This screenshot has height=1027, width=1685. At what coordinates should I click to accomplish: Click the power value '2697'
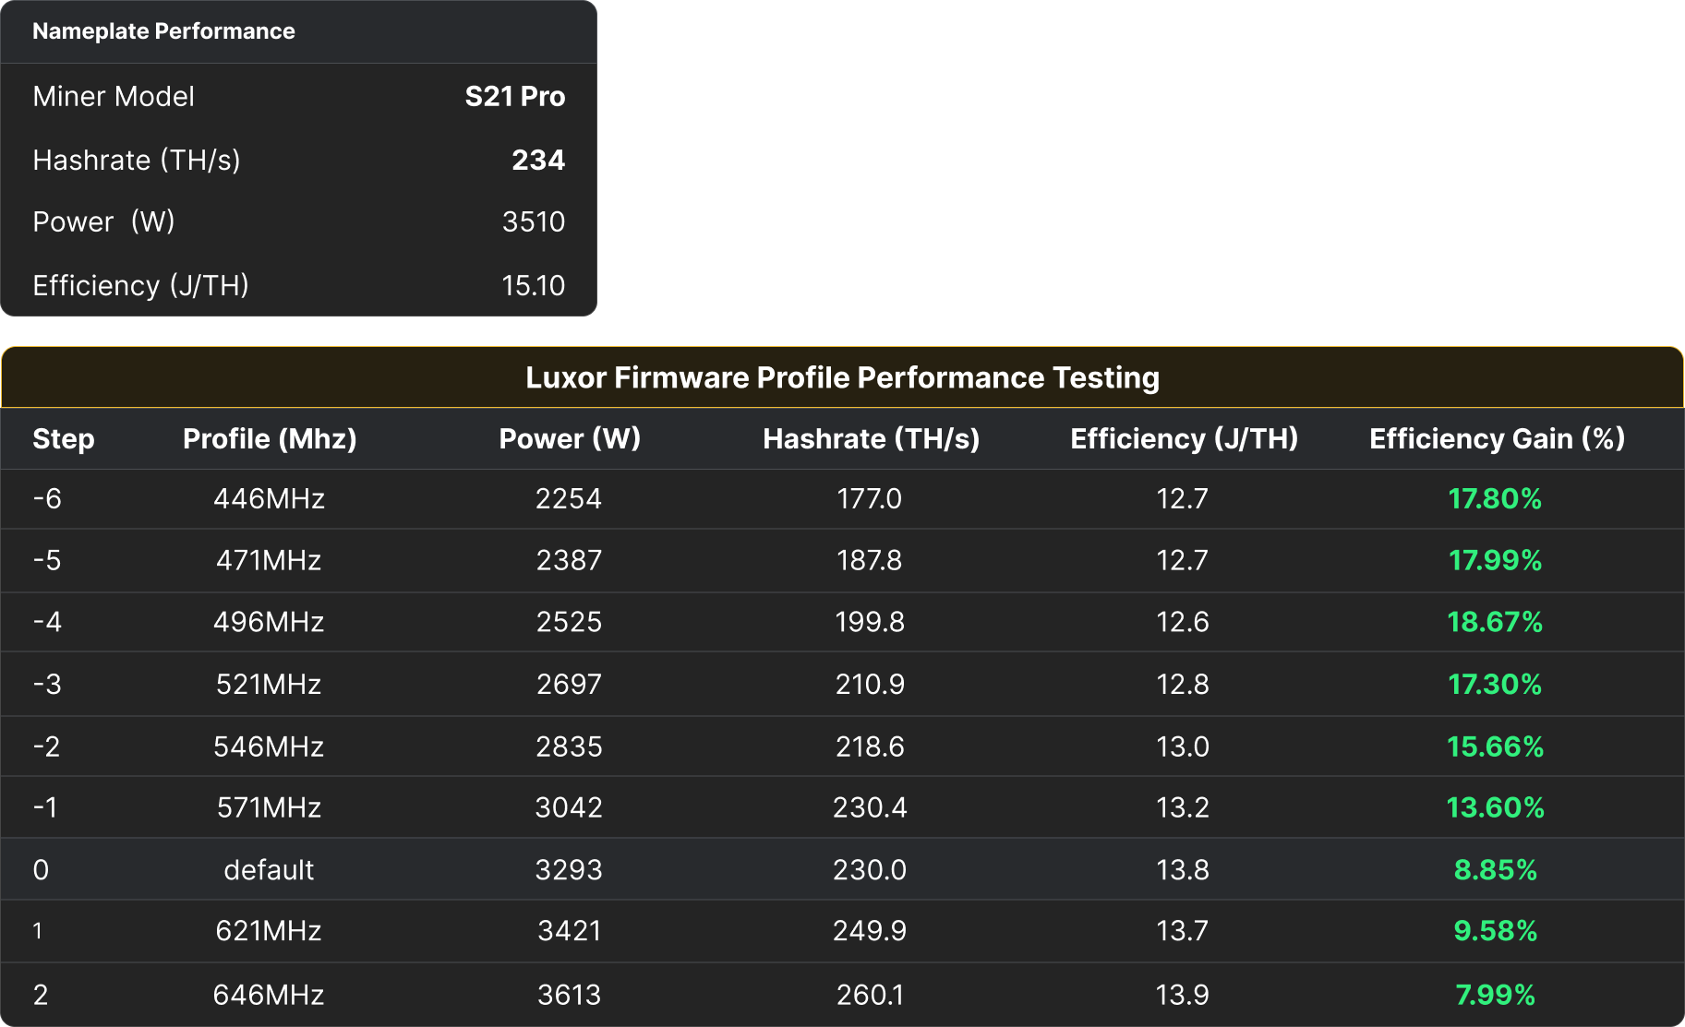point(569,684)
